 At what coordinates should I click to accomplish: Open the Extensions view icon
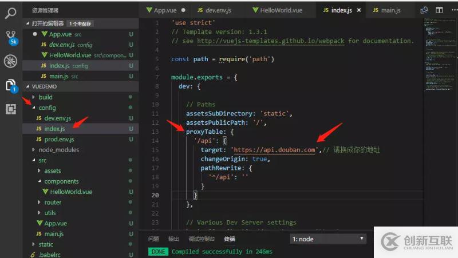coord(11,109)
